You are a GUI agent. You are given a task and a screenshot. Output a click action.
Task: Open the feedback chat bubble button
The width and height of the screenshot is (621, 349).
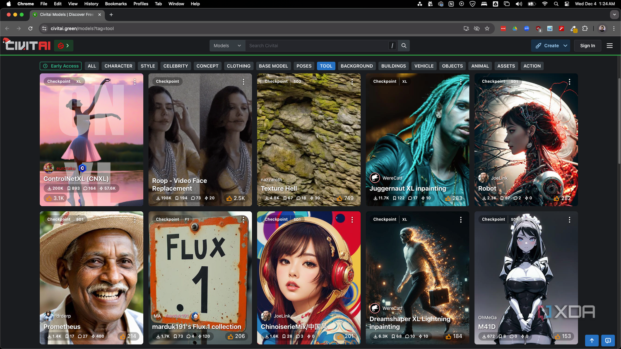pos(608,340)
